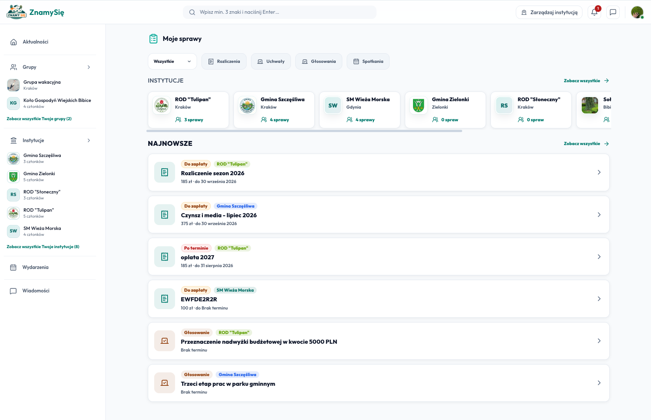Click the KG avatar of Koło Gospodyń
Screen dimensions: 651x420
coord(13,103)
